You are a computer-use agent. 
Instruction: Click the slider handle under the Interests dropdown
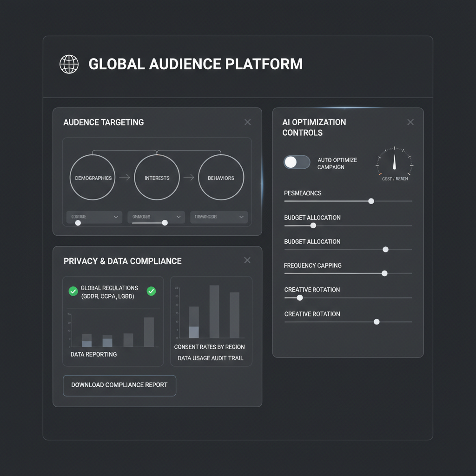point(165,223)
